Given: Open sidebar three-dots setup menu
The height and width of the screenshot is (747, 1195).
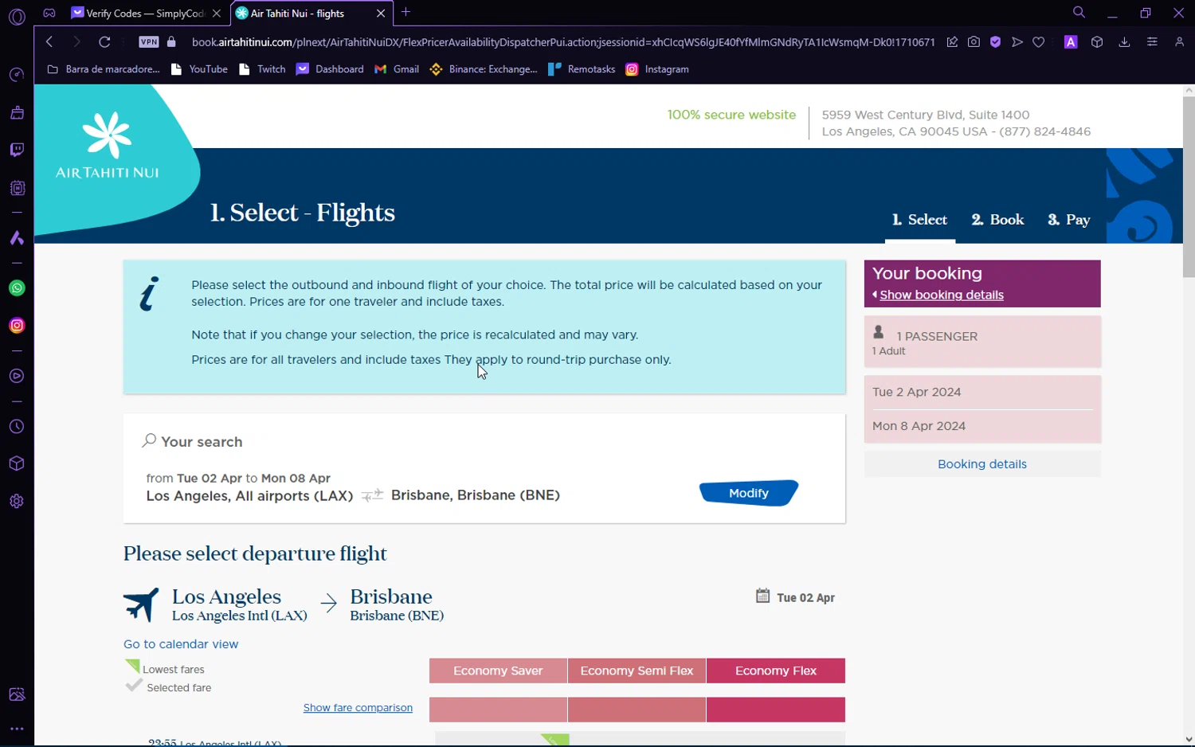Looking at the screenshot, I should 17,729.
